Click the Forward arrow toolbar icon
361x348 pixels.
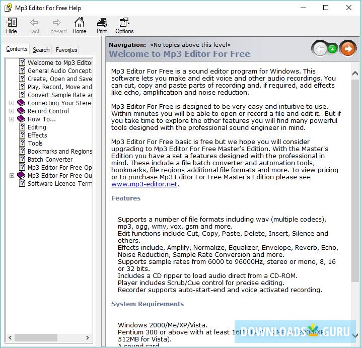pyautogui.click(x=57, y=26)
